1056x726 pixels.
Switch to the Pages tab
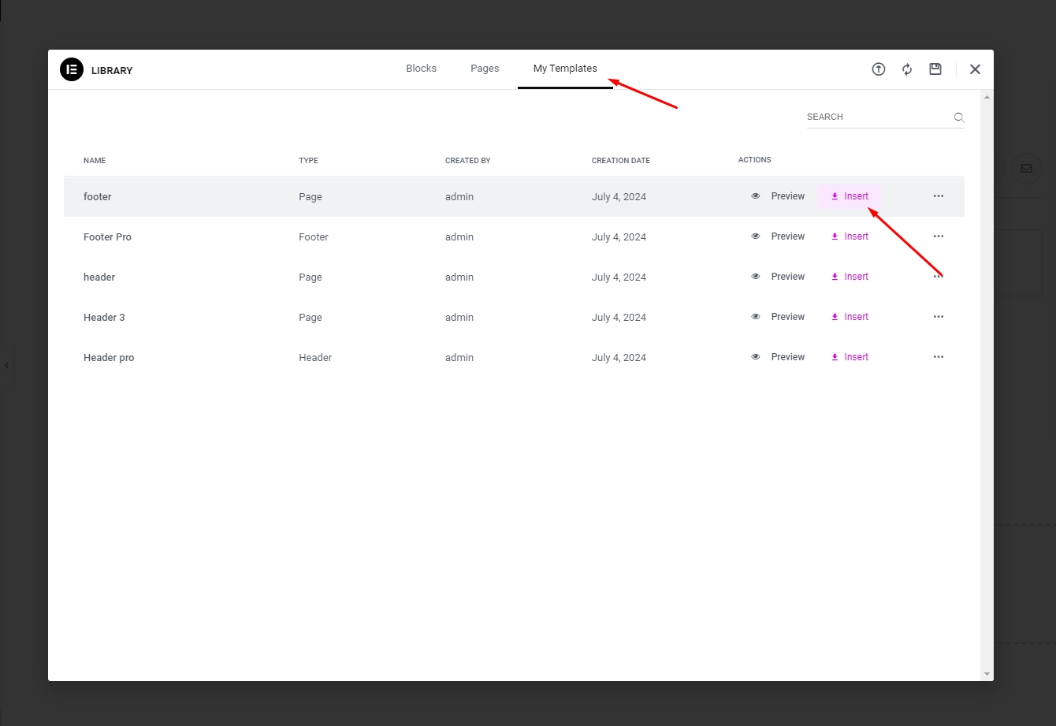point(485,69)
